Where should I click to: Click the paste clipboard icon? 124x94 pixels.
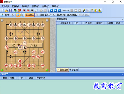click(x=92, y=11)
